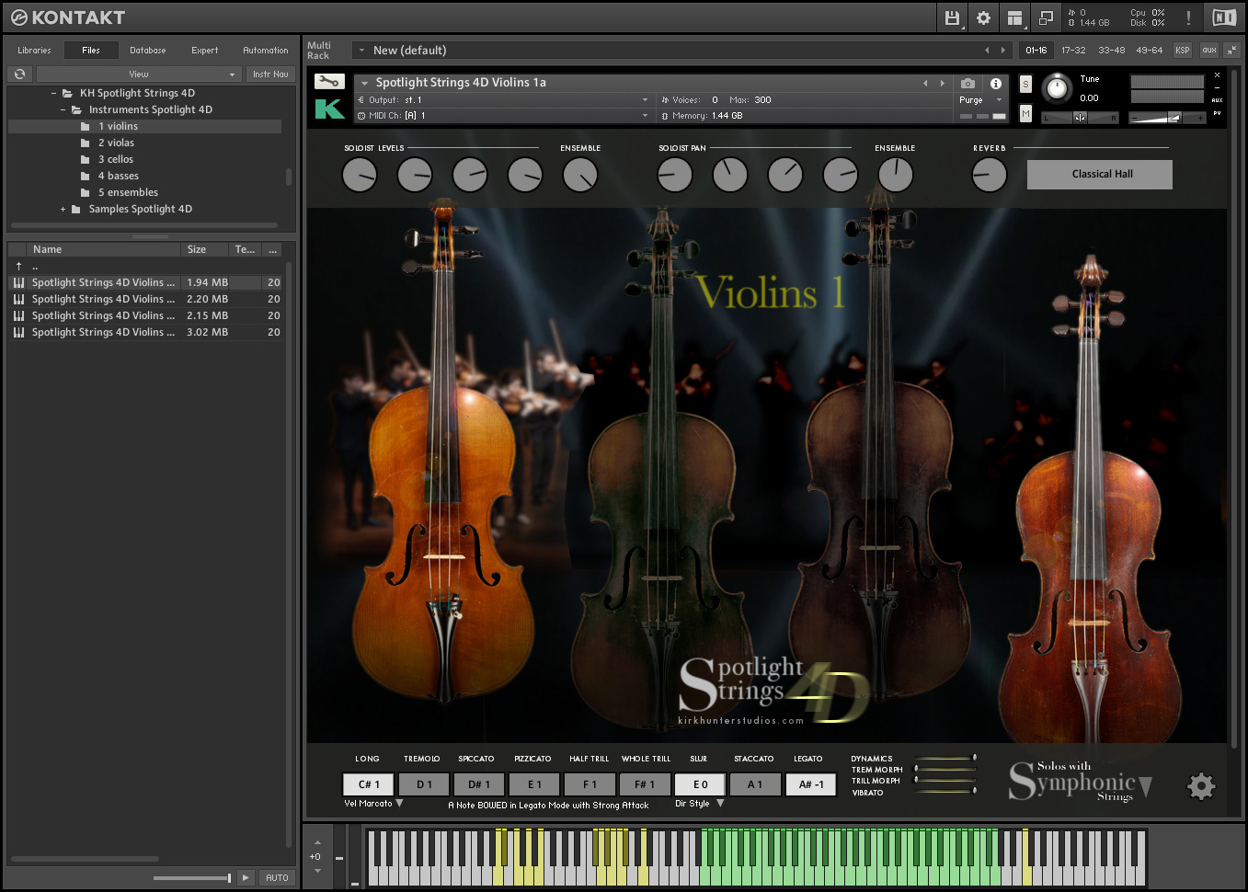Select the LONG C# 1 keyswitch button
This screenshot has height=892, width=1248.
point(368,784)
